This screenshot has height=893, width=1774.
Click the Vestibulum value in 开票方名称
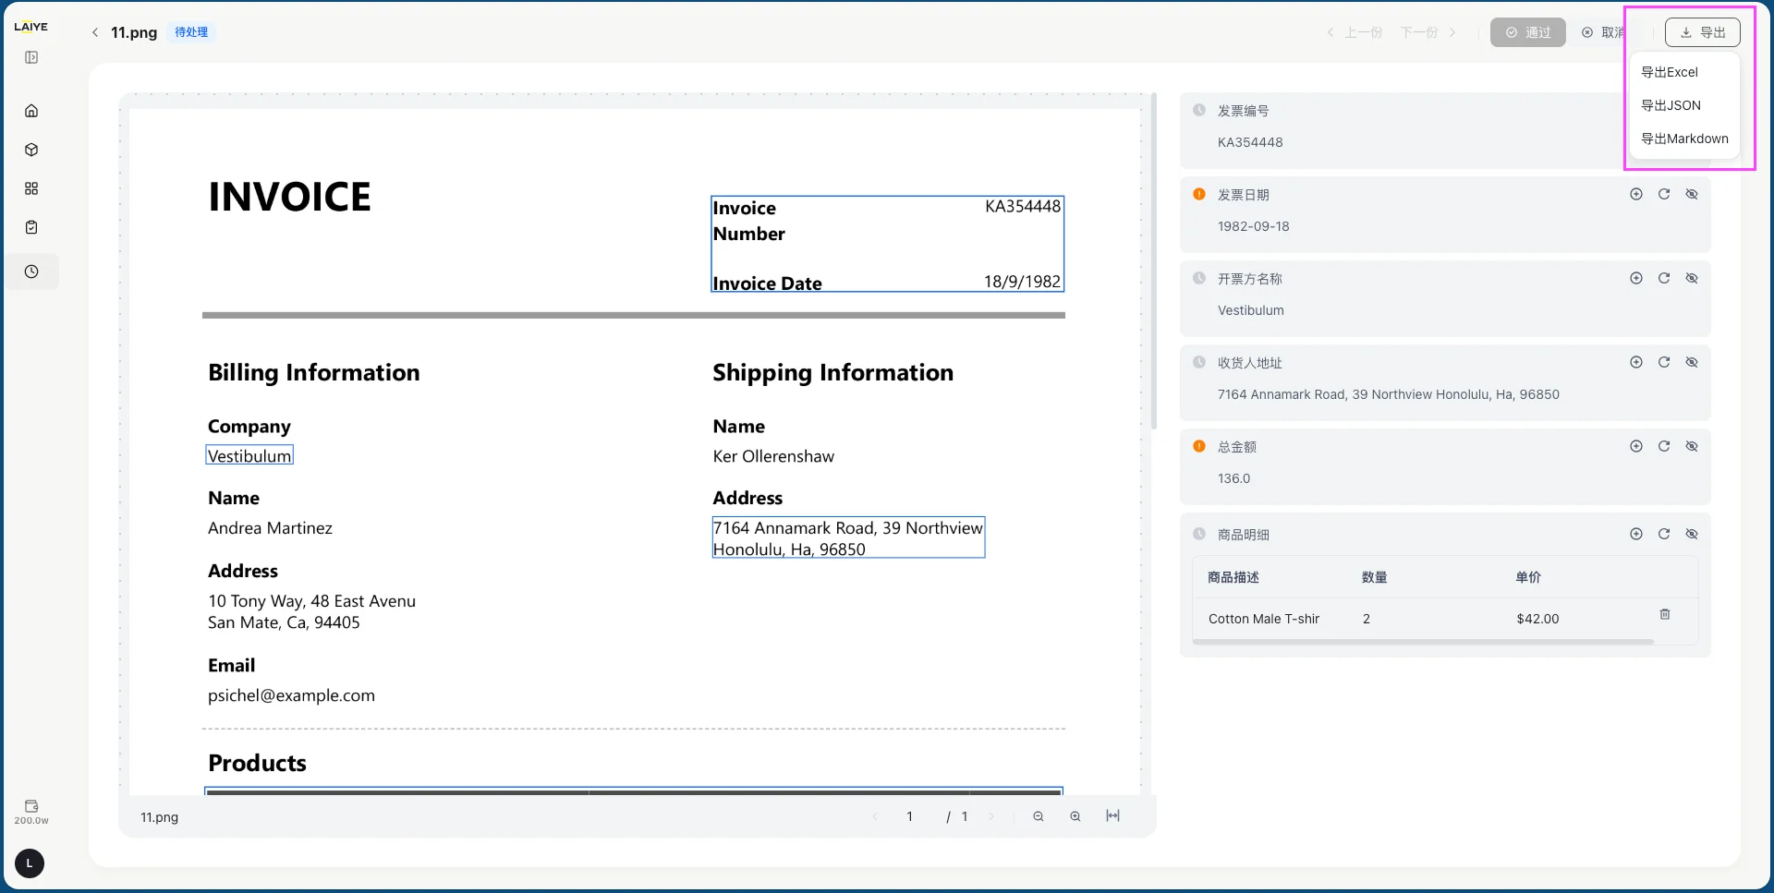tap(1250, 310)
